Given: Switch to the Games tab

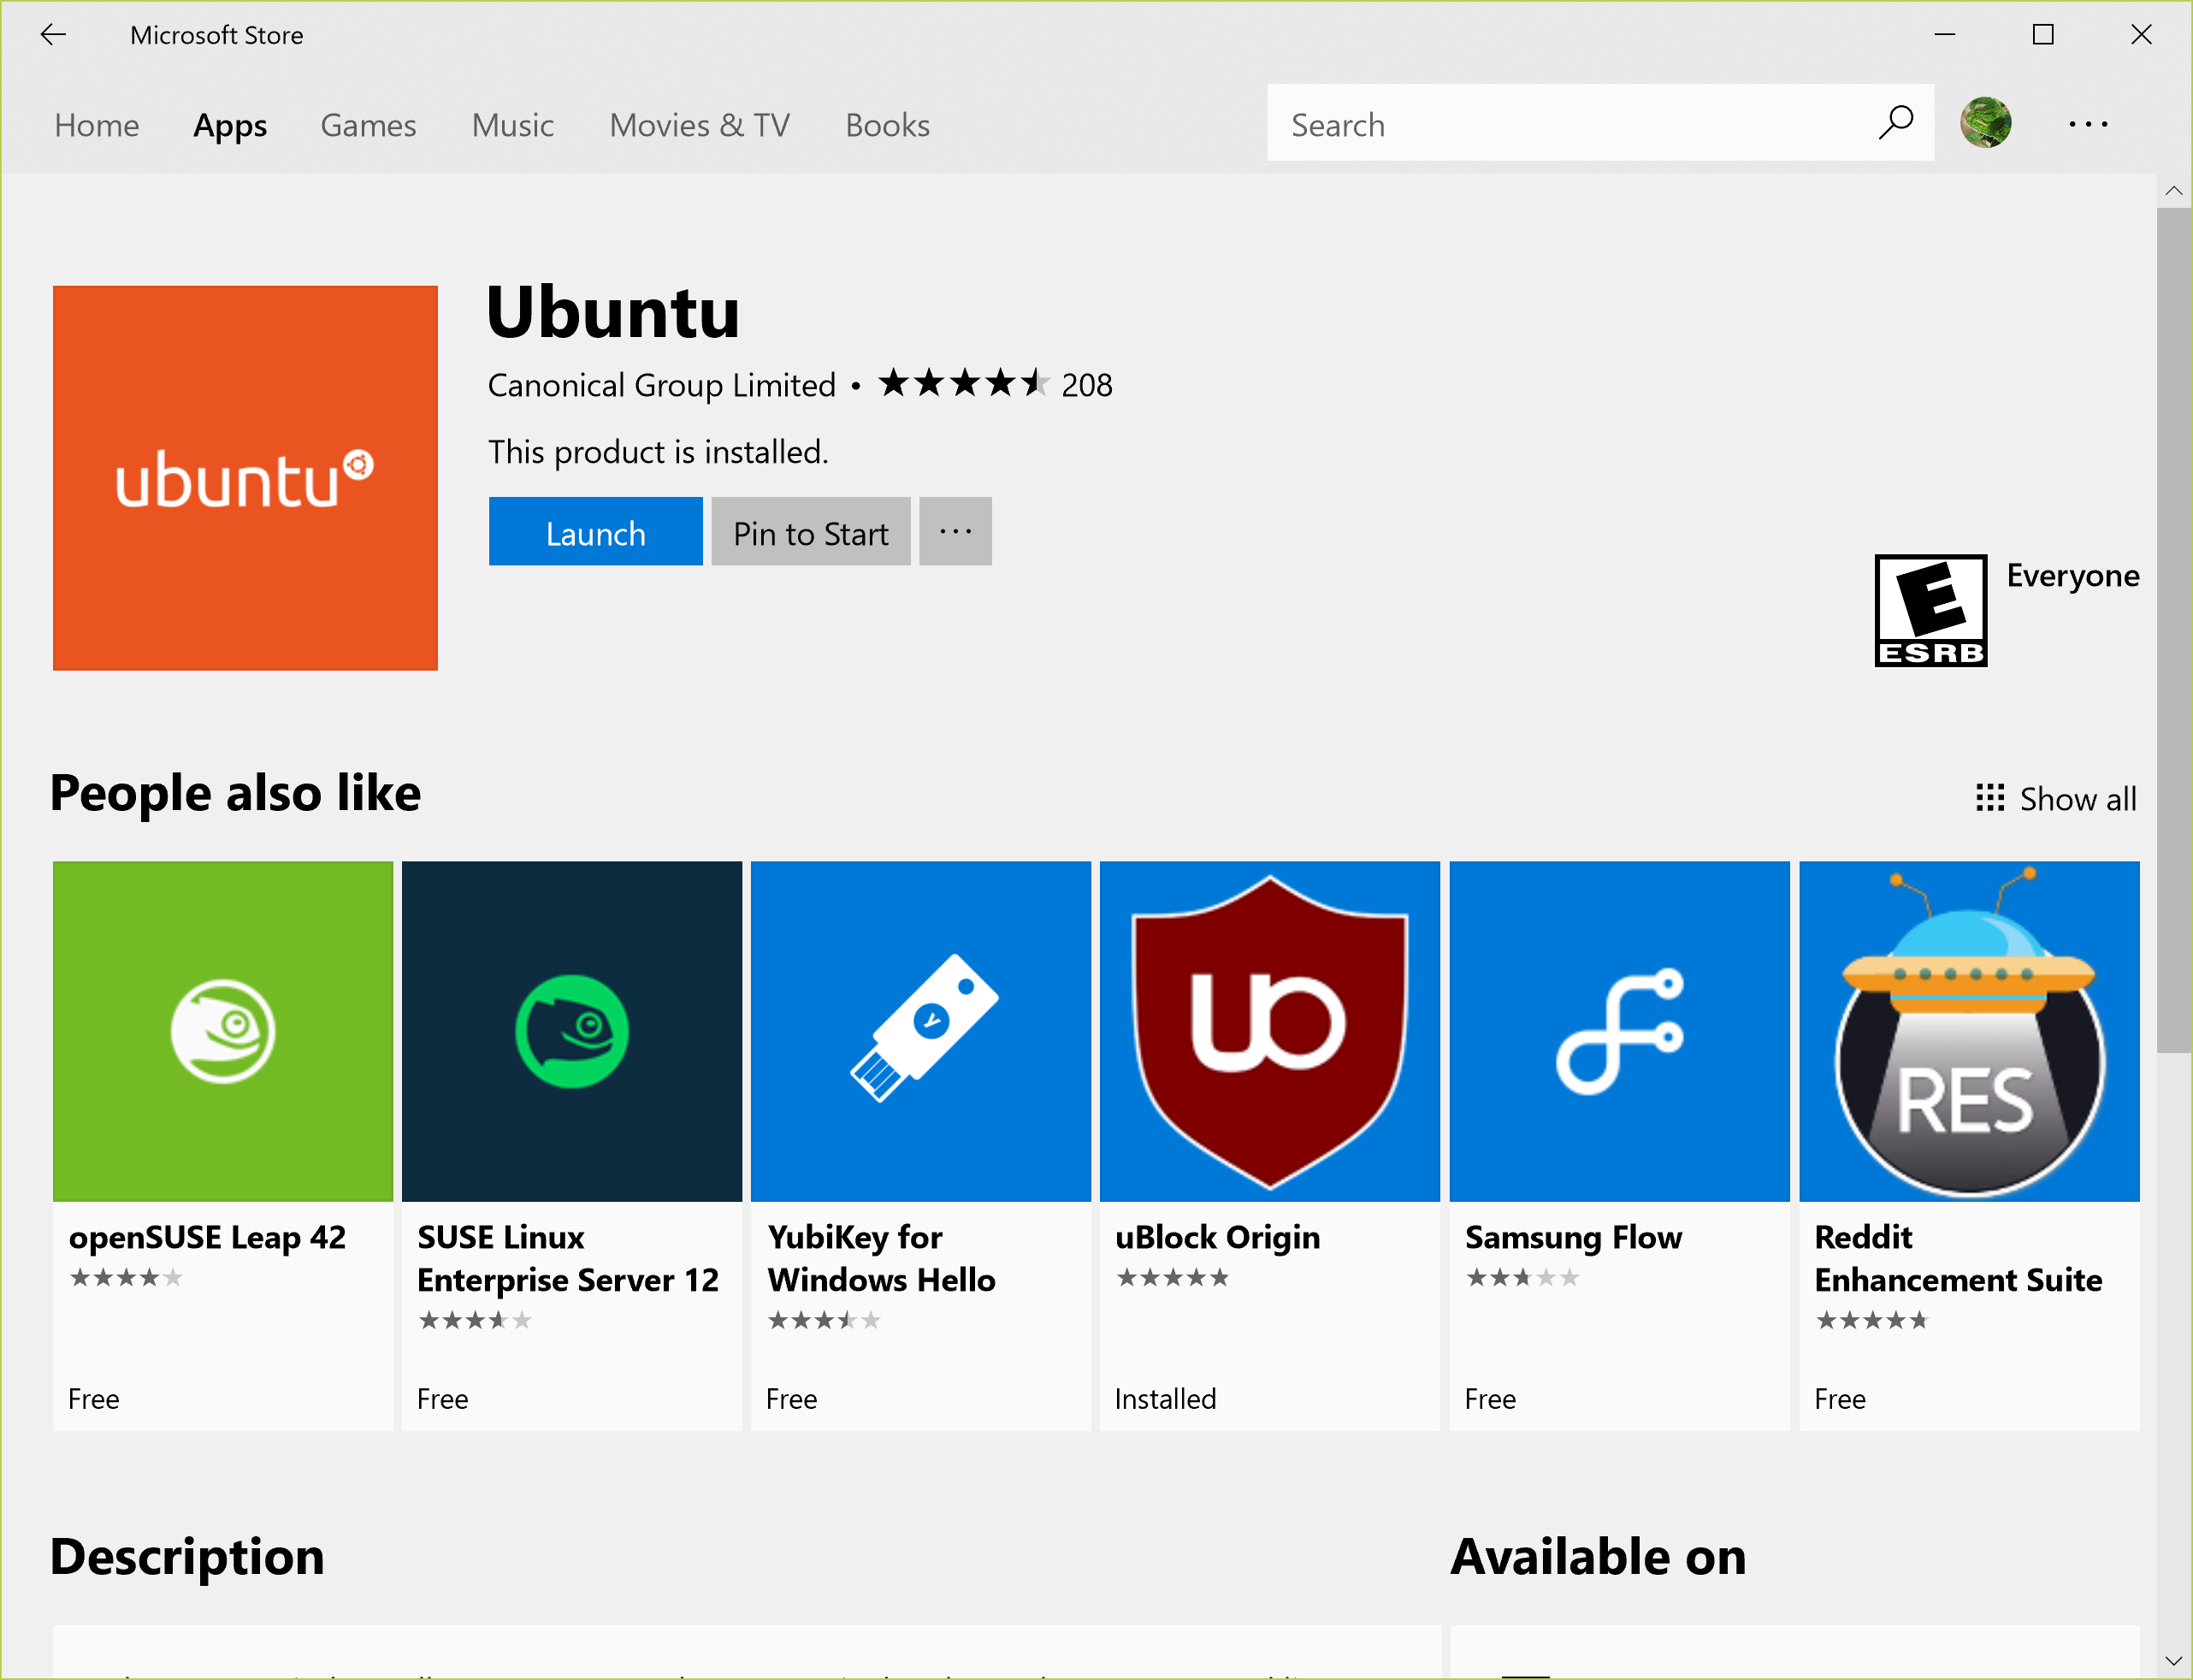Looking at the screenshot, I should coord(368,125).
